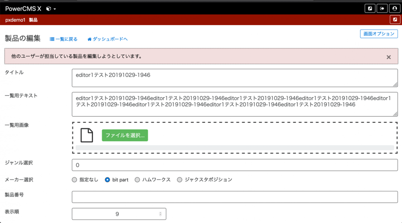Open the cube system menu dropdown
This screenshot has height=223, width=402.
pyautogui.click(x=51, y=9)
